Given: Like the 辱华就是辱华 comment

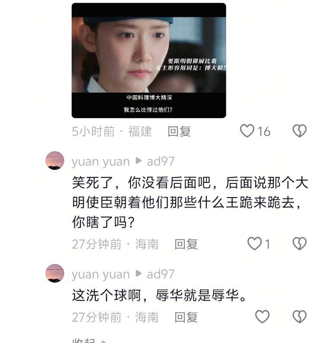Looking at the screenshot, I should [262, 317].
